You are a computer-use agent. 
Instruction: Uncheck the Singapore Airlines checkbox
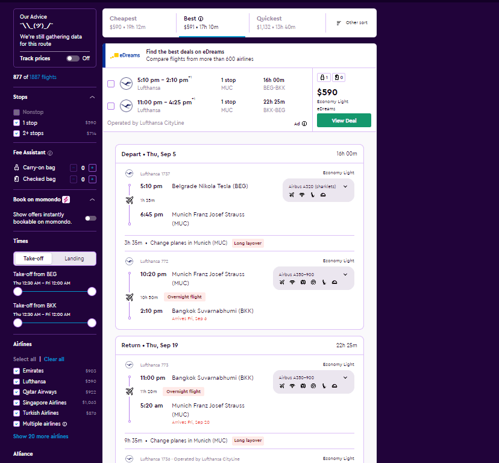(x=16, y=403)
